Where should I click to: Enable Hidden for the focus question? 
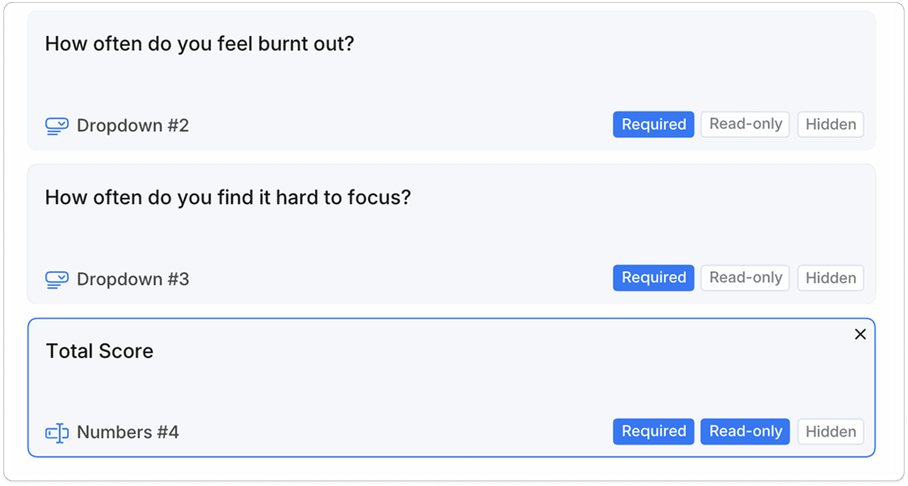pyautogui.click(x=830, y=278)
